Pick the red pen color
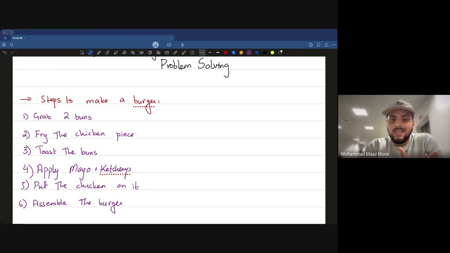450x253 pixels. point(226,52)
